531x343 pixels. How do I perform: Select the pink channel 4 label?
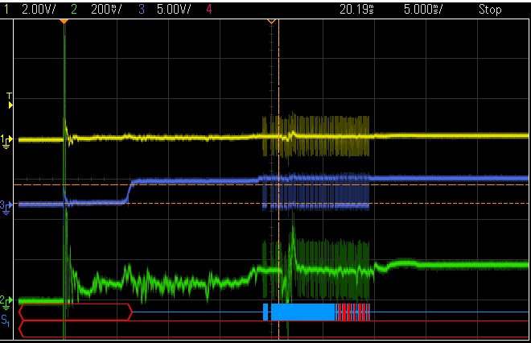209,9
